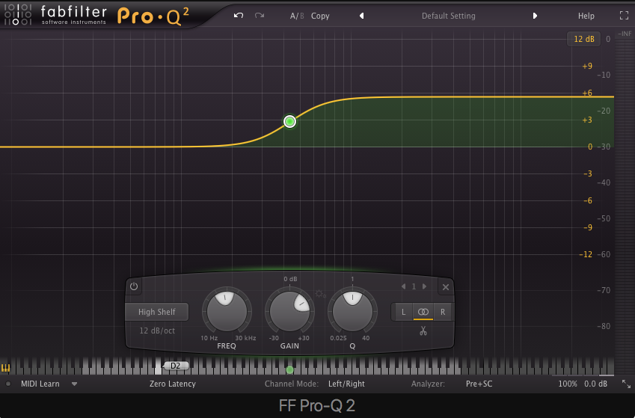Open the 12 dB/oct slope menu
Image resolution: width=635 pixels, height=418 pixels.
click(x=157, y=331)
